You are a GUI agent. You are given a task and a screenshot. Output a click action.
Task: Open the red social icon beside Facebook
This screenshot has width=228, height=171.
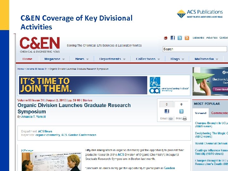[166, 38]
